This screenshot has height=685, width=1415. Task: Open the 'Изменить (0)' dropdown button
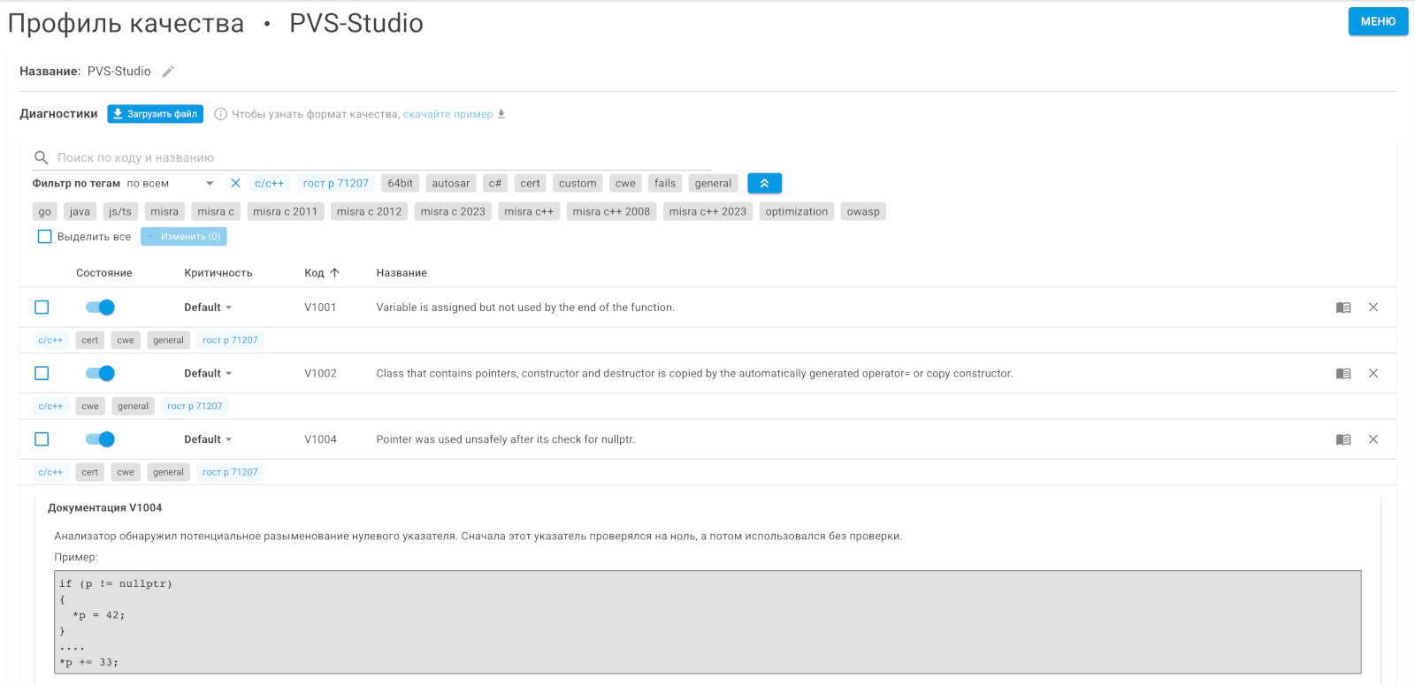click(x=184, y=237)
